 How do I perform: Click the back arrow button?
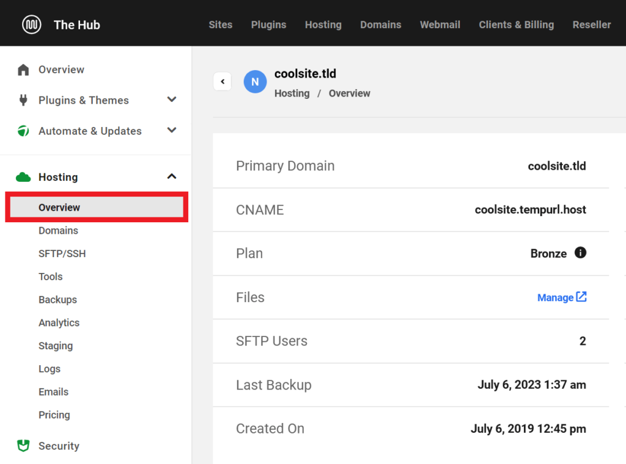click(223, 81)
